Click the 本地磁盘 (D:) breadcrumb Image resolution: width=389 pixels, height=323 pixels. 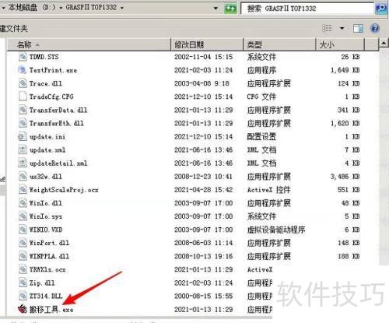[x=32, y=7]
